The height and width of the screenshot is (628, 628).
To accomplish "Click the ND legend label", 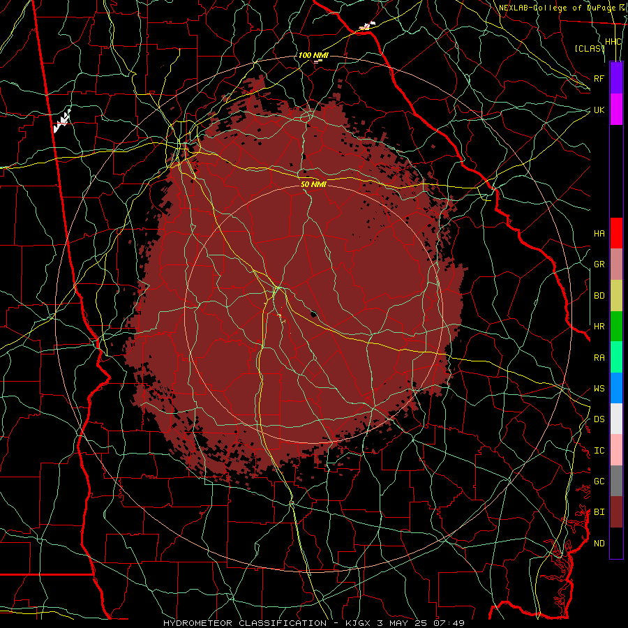I will tap(599, 544).
